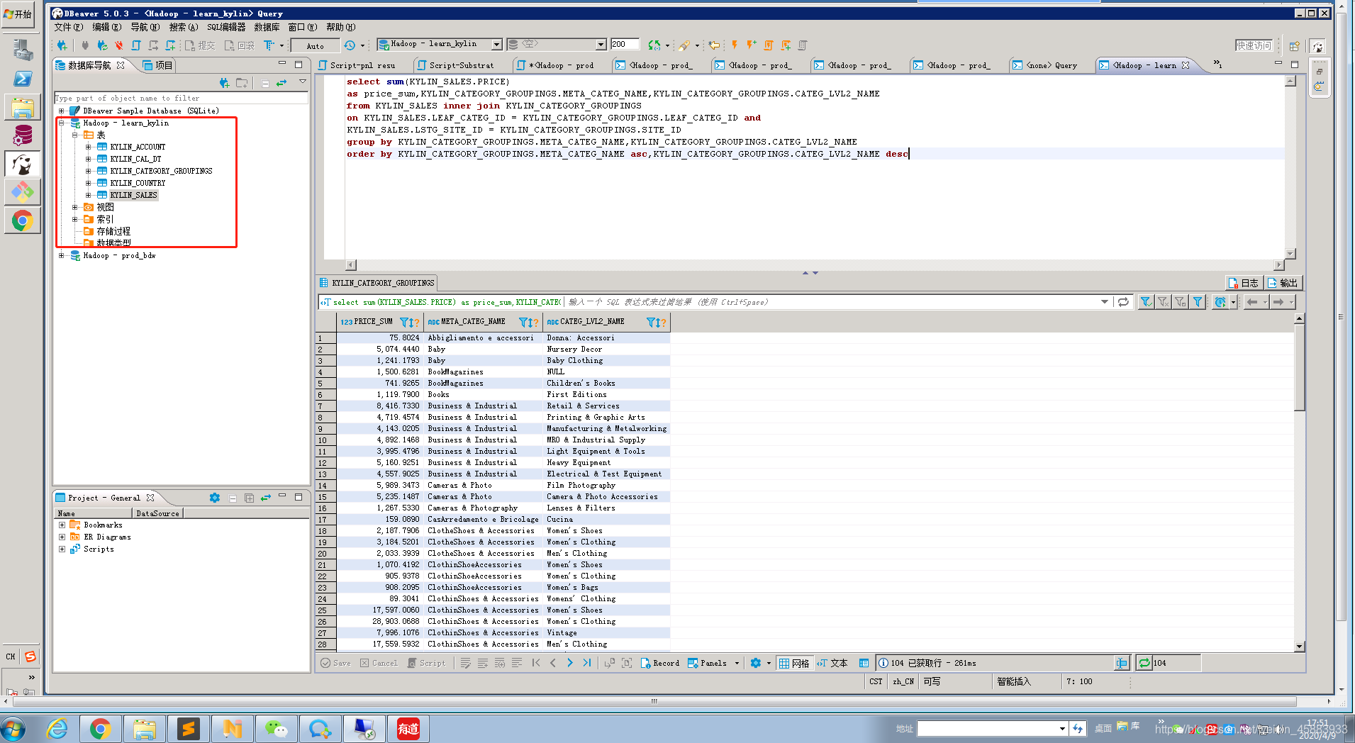Open SQL编辑器 menu
This screenshot has width=1355, height=743.
[226, 27]
